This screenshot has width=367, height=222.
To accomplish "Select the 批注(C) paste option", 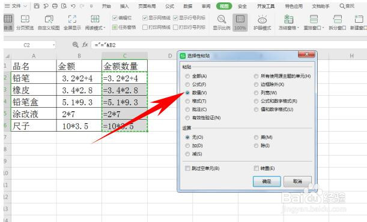I will [187, 110].
